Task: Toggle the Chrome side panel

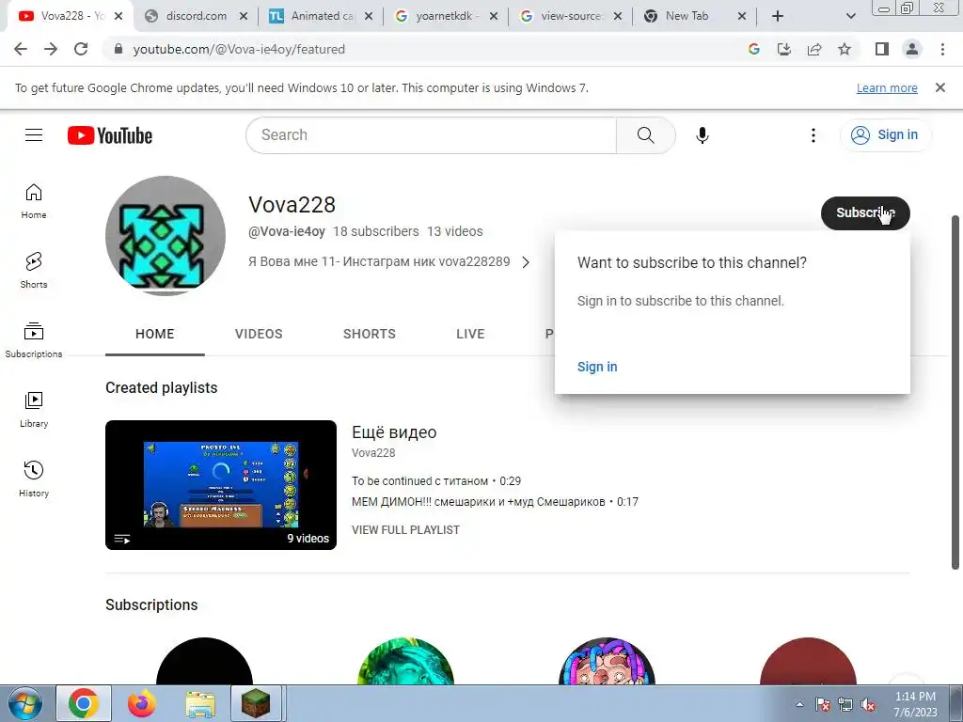Action: coord(882,49)
